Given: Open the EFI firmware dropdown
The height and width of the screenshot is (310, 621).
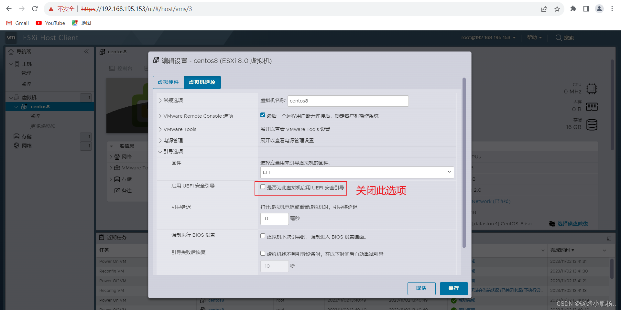Looking at the screenshot, I should pos(357,172).
